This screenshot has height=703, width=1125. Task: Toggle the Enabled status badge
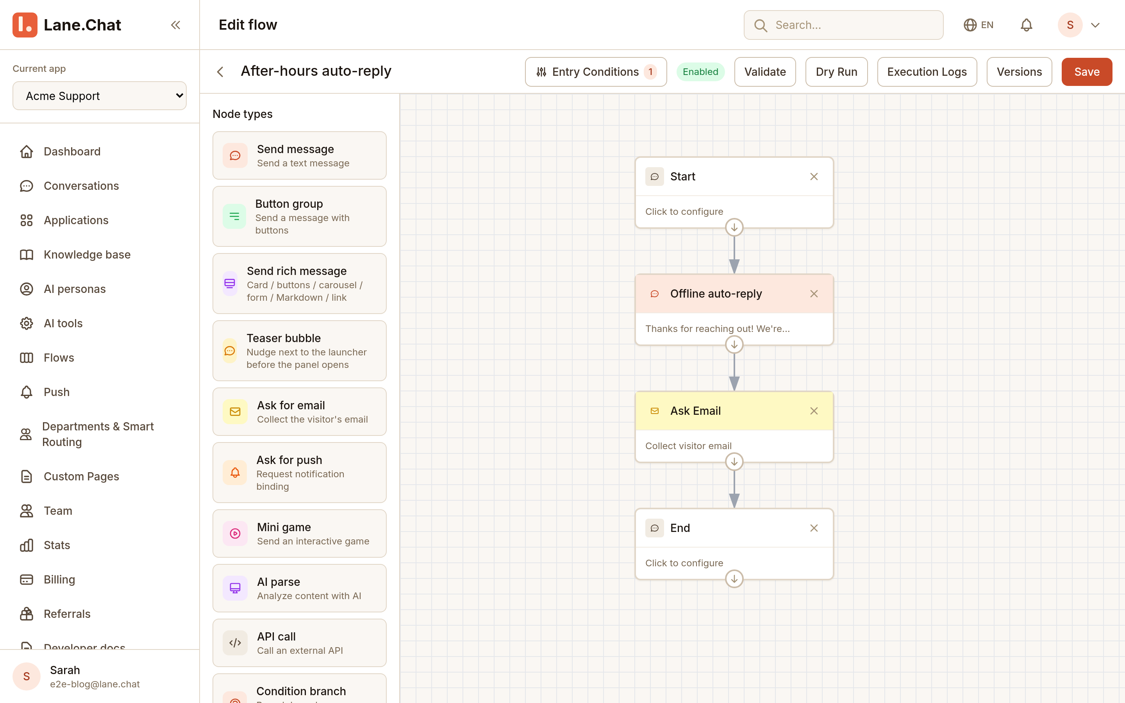[700, 71]
